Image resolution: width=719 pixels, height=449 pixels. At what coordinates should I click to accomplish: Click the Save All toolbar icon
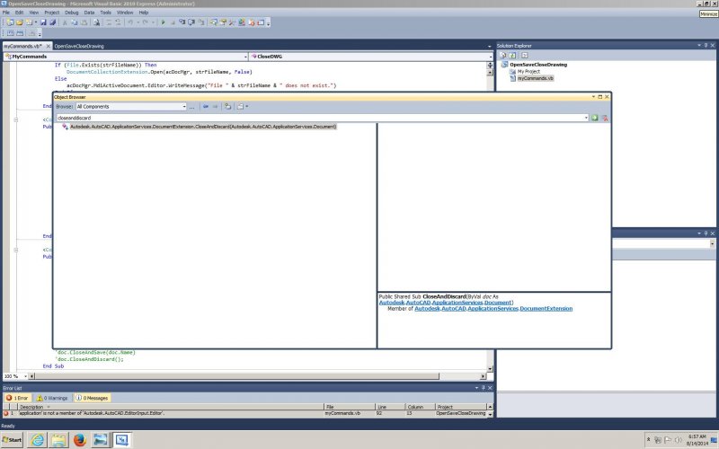tap(53, 22)
